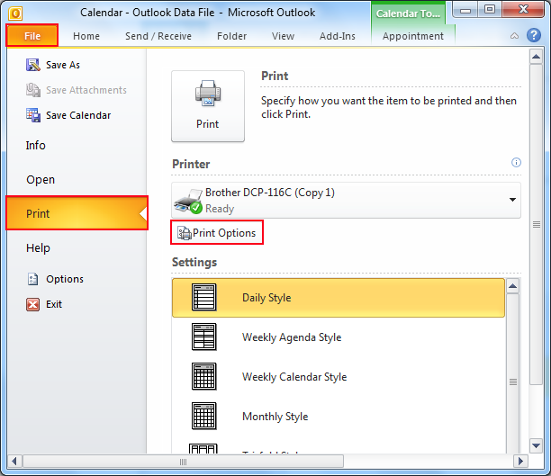Click main pane scroll up arrow
Screen dimensions: 551x476
(x=536, y=57)
